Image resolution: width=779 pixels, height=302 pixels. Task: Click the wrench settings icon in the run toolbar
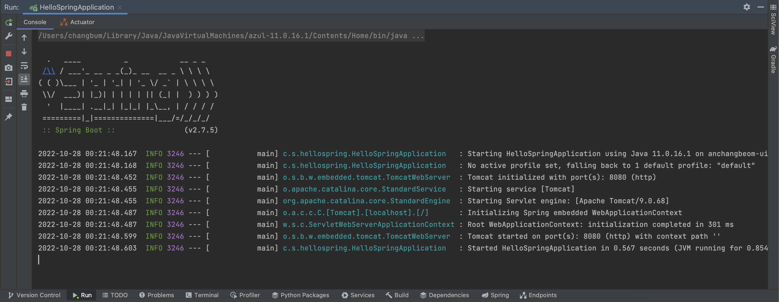click(x=9, y=36)
